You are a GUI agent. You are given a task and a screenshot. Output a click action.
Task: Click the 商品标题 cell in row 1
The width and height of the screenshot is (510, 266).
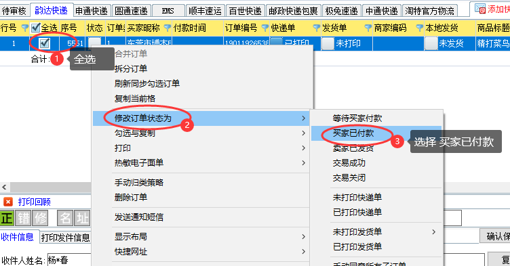pos(493,43)
